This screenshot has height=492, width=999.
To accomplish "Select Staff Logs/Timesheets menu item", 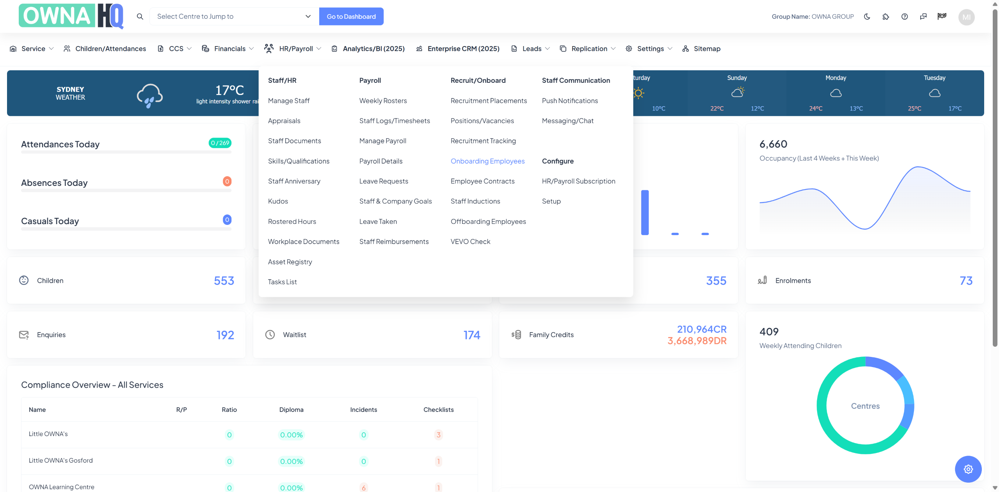I will [395, 121].
